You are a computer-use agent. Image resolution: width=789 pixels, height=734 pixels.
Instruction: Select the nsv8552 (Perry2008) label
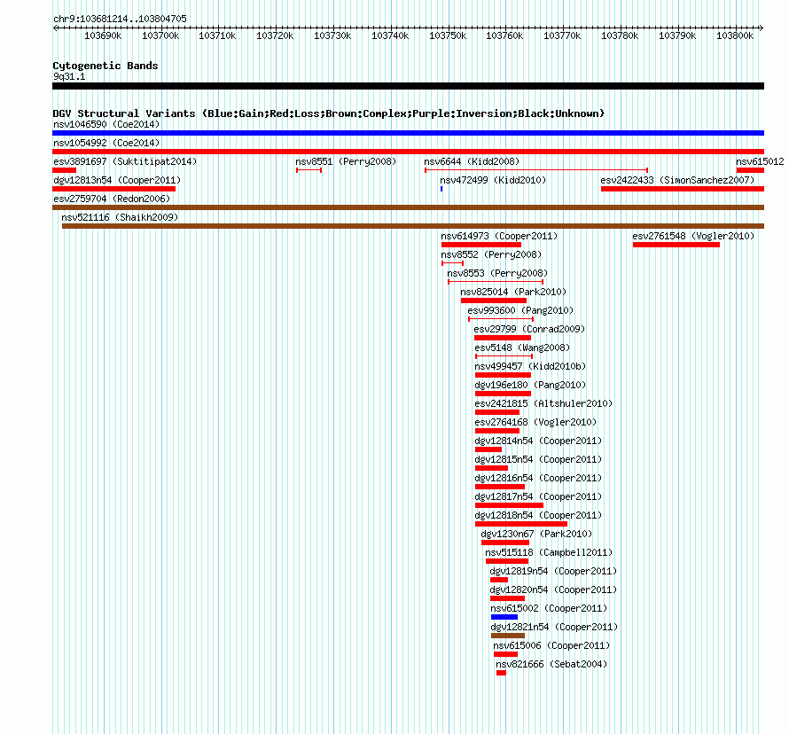click(x=491, y=254)
